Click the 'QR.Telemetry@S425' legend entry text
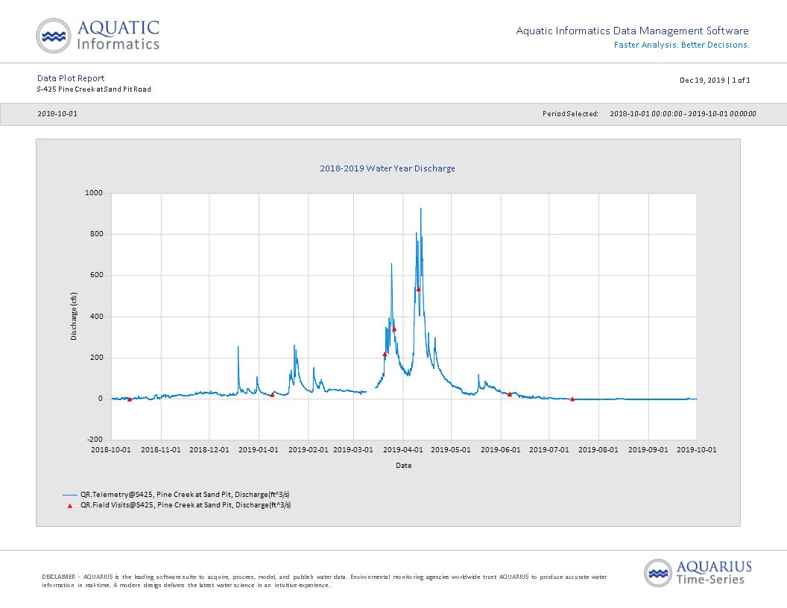The width and height of the screenshot is (787, 608). tap(185, 495)
